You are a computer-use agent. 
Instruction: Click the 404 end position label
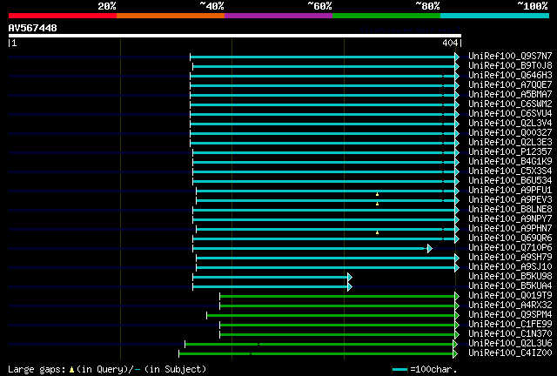(450, 43)
